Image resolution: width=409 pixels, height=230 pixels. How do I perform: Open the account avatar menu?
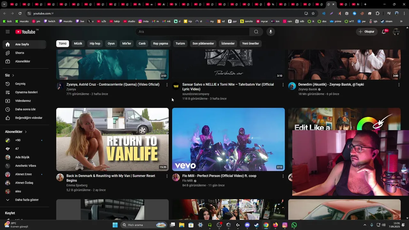[x=396, y=32]
